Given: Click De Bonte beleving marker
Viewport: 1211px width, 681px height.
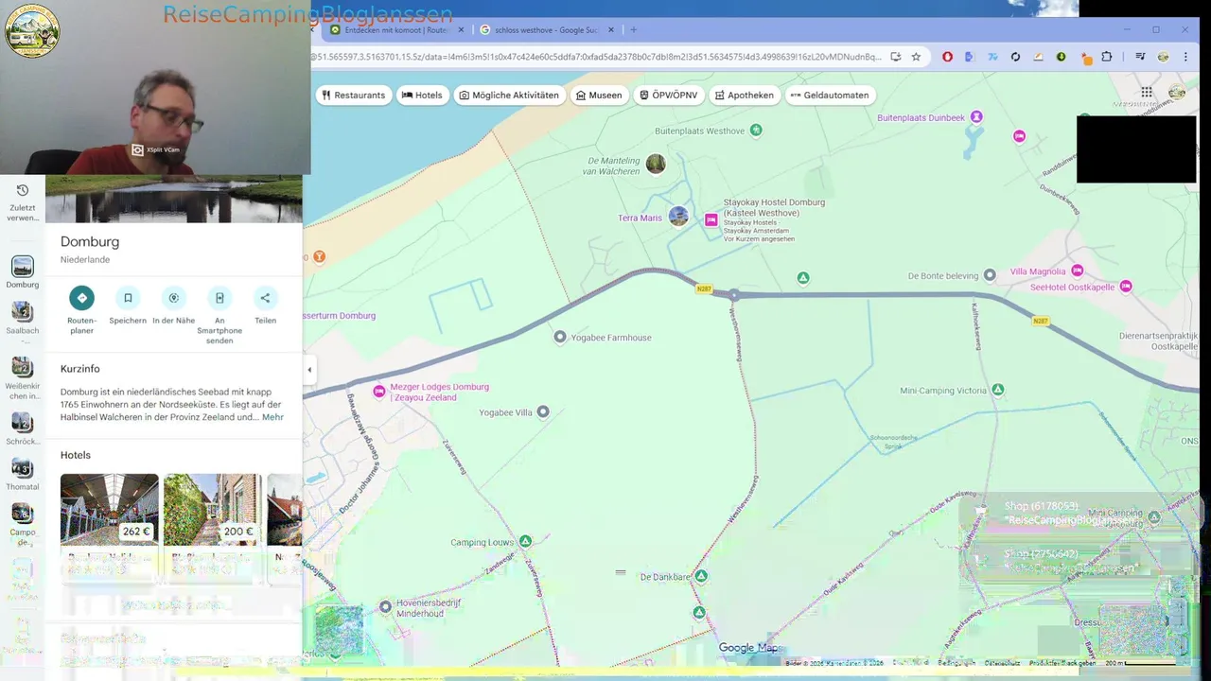Looking at the screenshot, I should click(x=990, y=275).
